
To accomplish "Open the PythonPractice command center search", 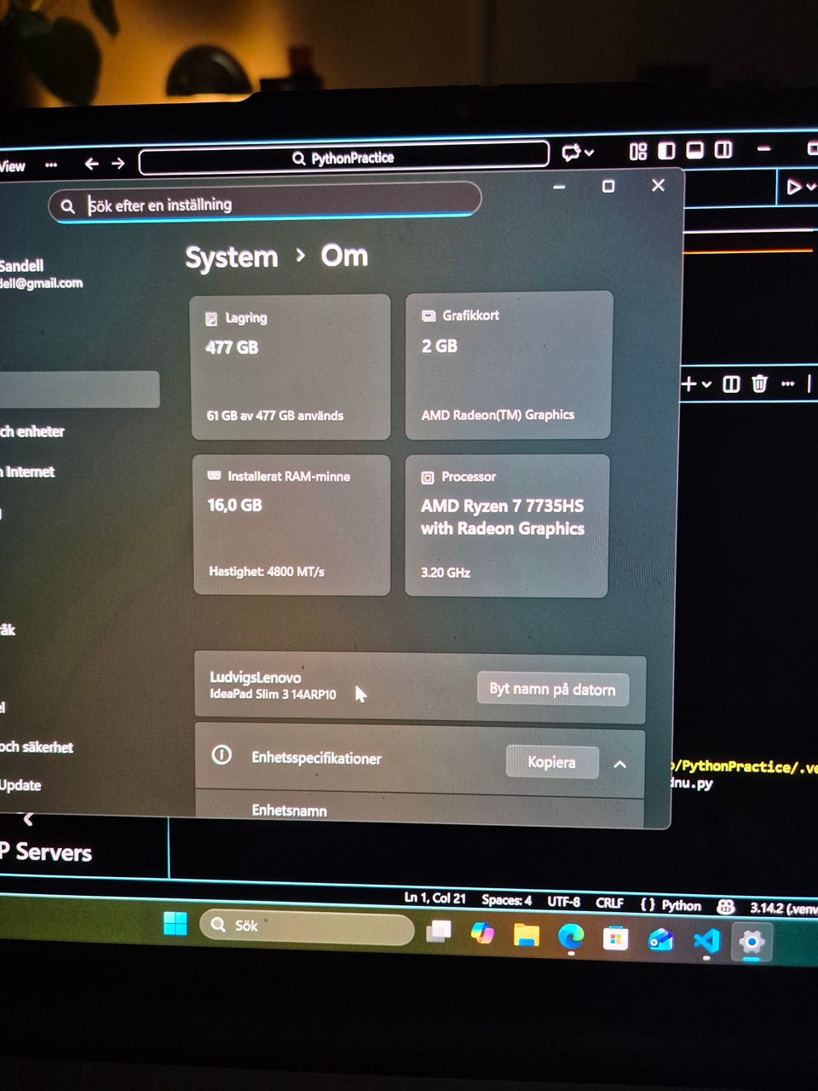I will 343,158.
